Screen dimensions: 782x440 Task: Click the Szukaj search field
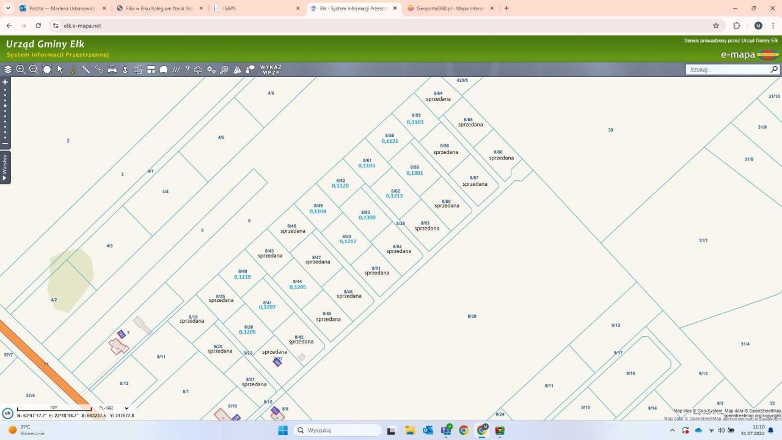click(727, 70)
